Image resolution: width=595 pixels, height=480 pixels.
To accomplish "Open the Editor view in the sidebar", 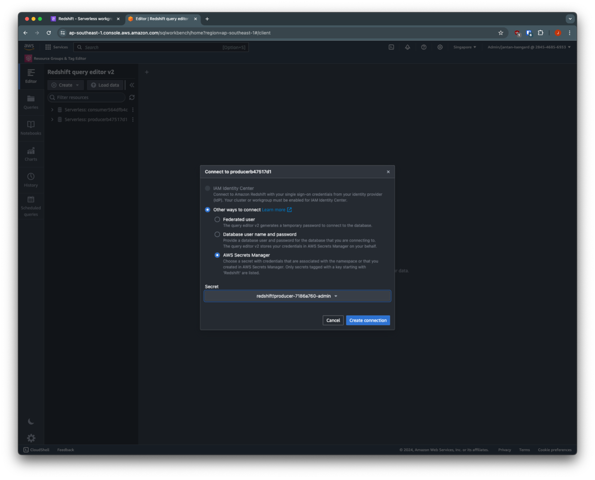I will [x=31, y=76].
